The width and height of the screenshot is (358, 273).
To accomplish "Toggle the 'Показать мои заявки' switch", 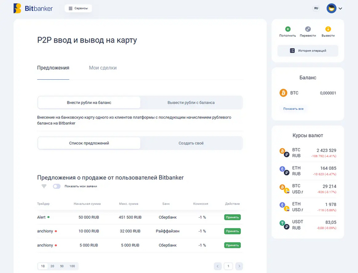I will (x=56, y=186).
